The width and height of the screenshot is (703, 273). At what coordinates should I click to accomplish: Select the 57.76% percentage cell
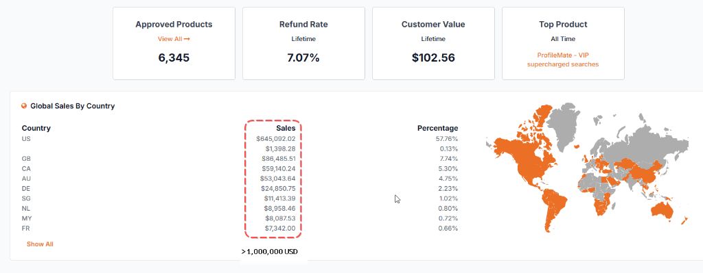coord(447,139)
